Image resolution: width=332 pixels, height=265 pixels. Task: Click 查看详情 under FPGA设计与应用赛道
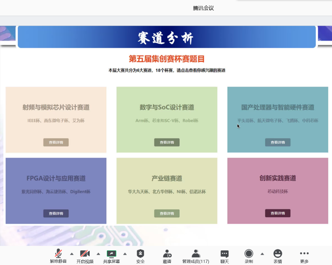[x=56, y=213]
